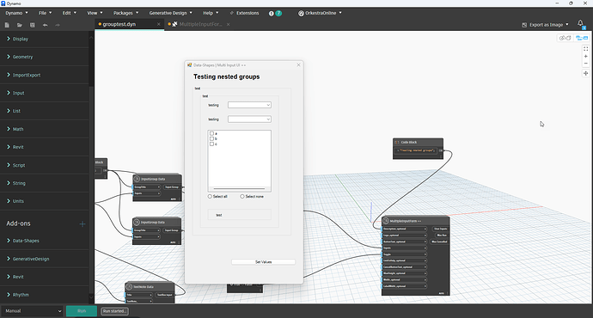
Task: Select the 'Select all' radio button
Action: (x=210, y=197)
